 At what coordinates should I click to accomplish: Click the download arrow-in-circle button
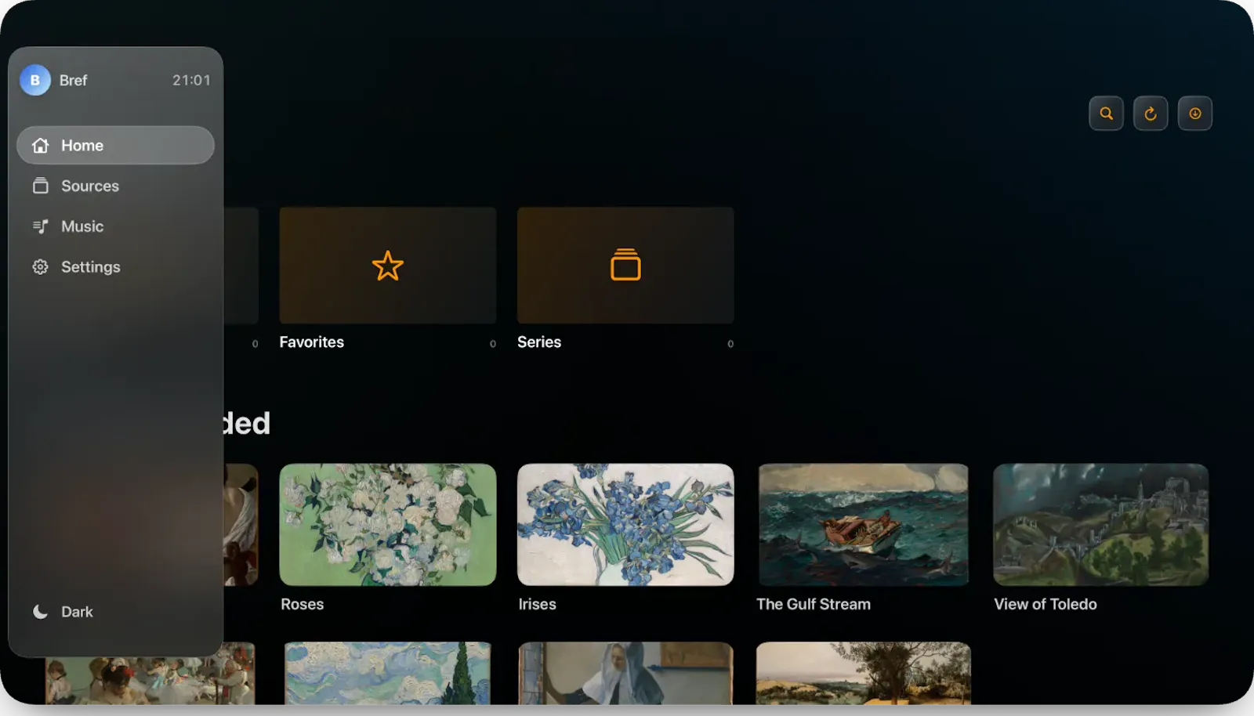(1195, 114)
